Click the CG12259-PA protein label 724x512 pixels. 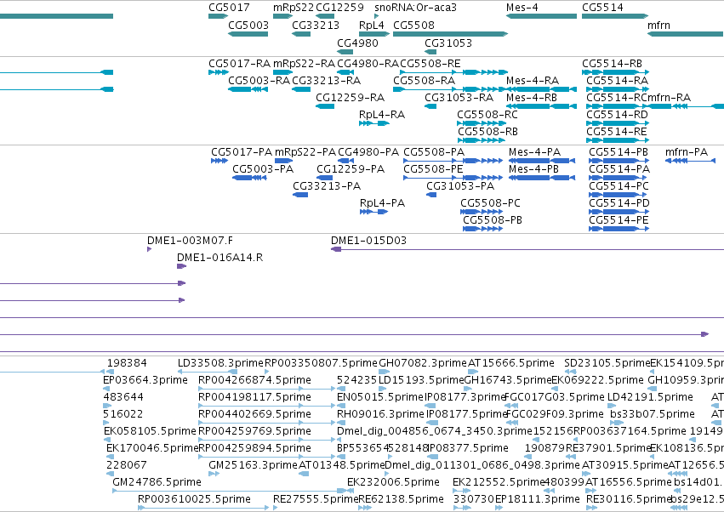point(351,169)
